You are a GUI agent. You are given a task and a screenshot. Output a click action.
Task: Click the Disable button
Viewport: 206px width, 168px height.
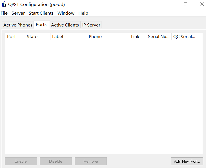[56, 161]
